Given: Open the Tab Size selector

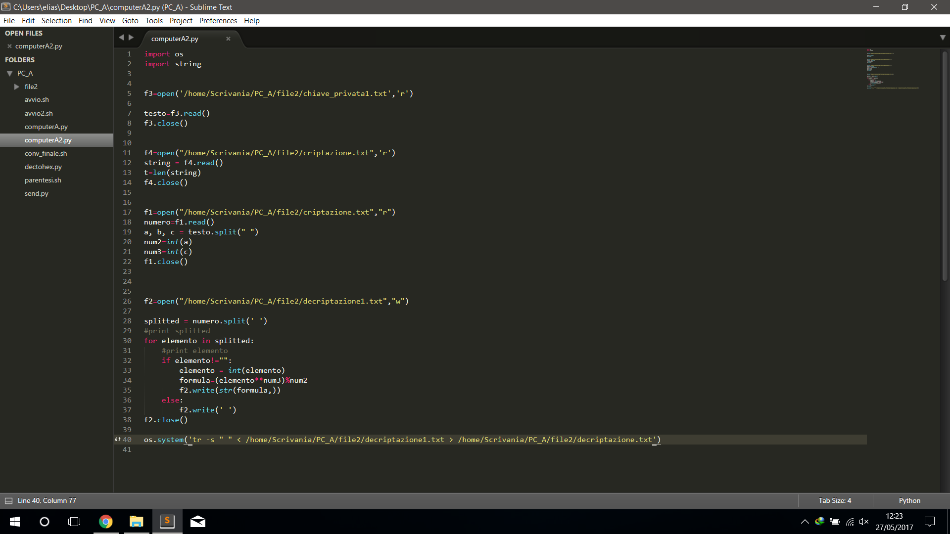Looking at the screenshot, I should [835, 501].
